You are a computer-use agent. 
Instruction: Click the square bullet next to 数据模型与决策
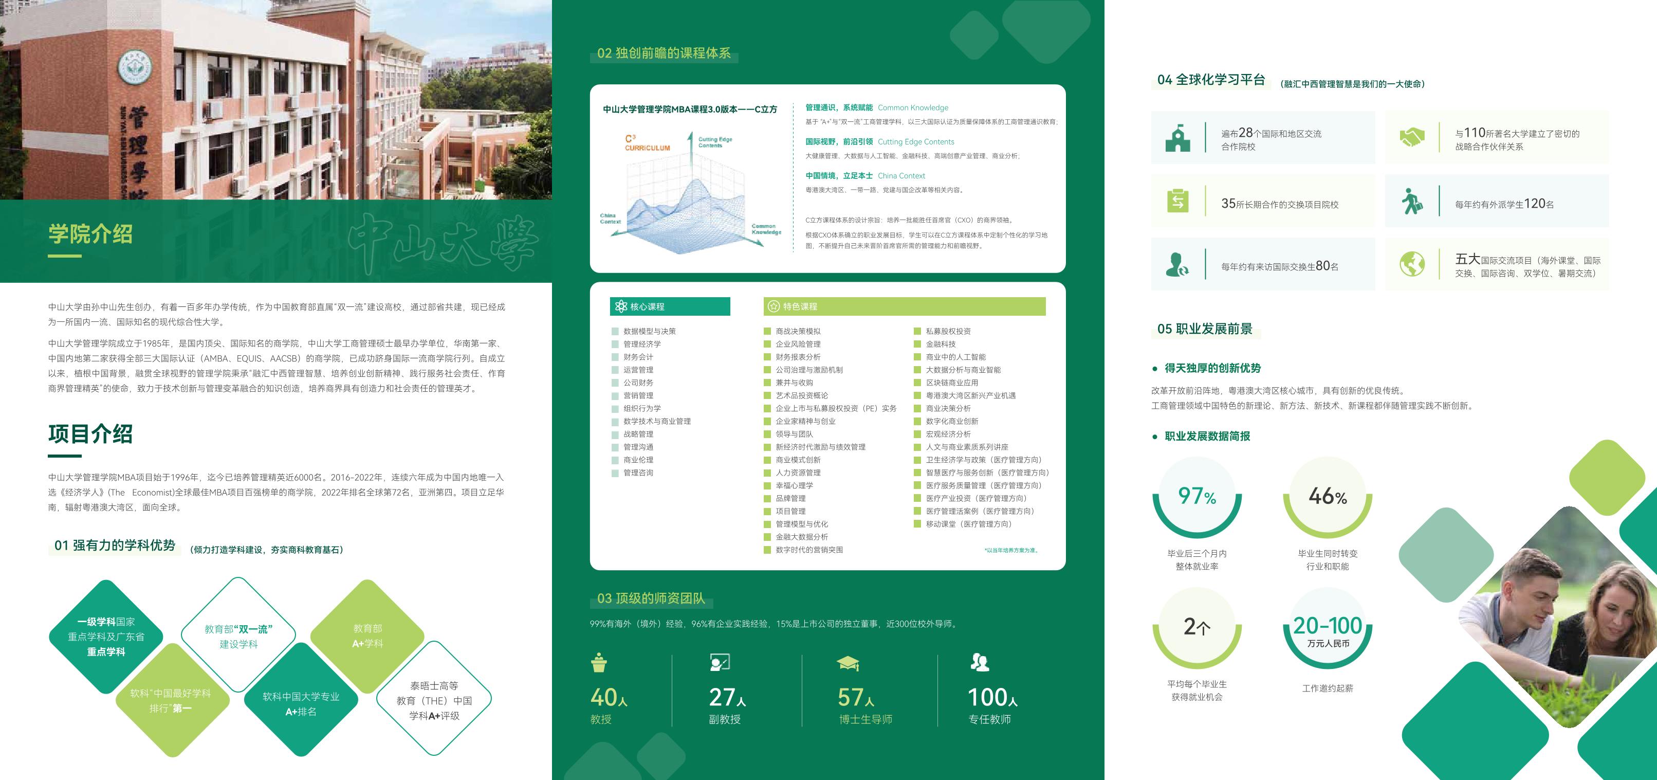click(615, 332)
